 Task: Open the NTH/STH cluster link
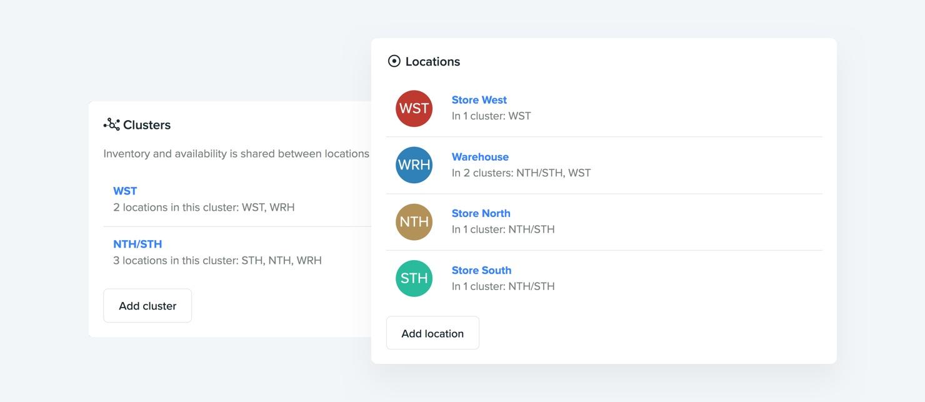point(137,244)
